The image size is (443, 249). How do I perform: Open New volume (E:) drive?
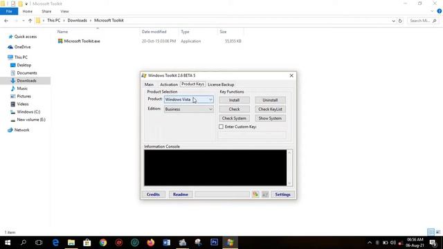pyautogui.click(x=31, y=120)
